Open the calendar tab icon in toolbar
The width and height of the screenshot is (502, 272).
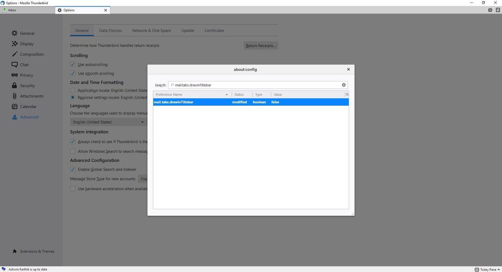pyautogui.click(x=490, y=10)
